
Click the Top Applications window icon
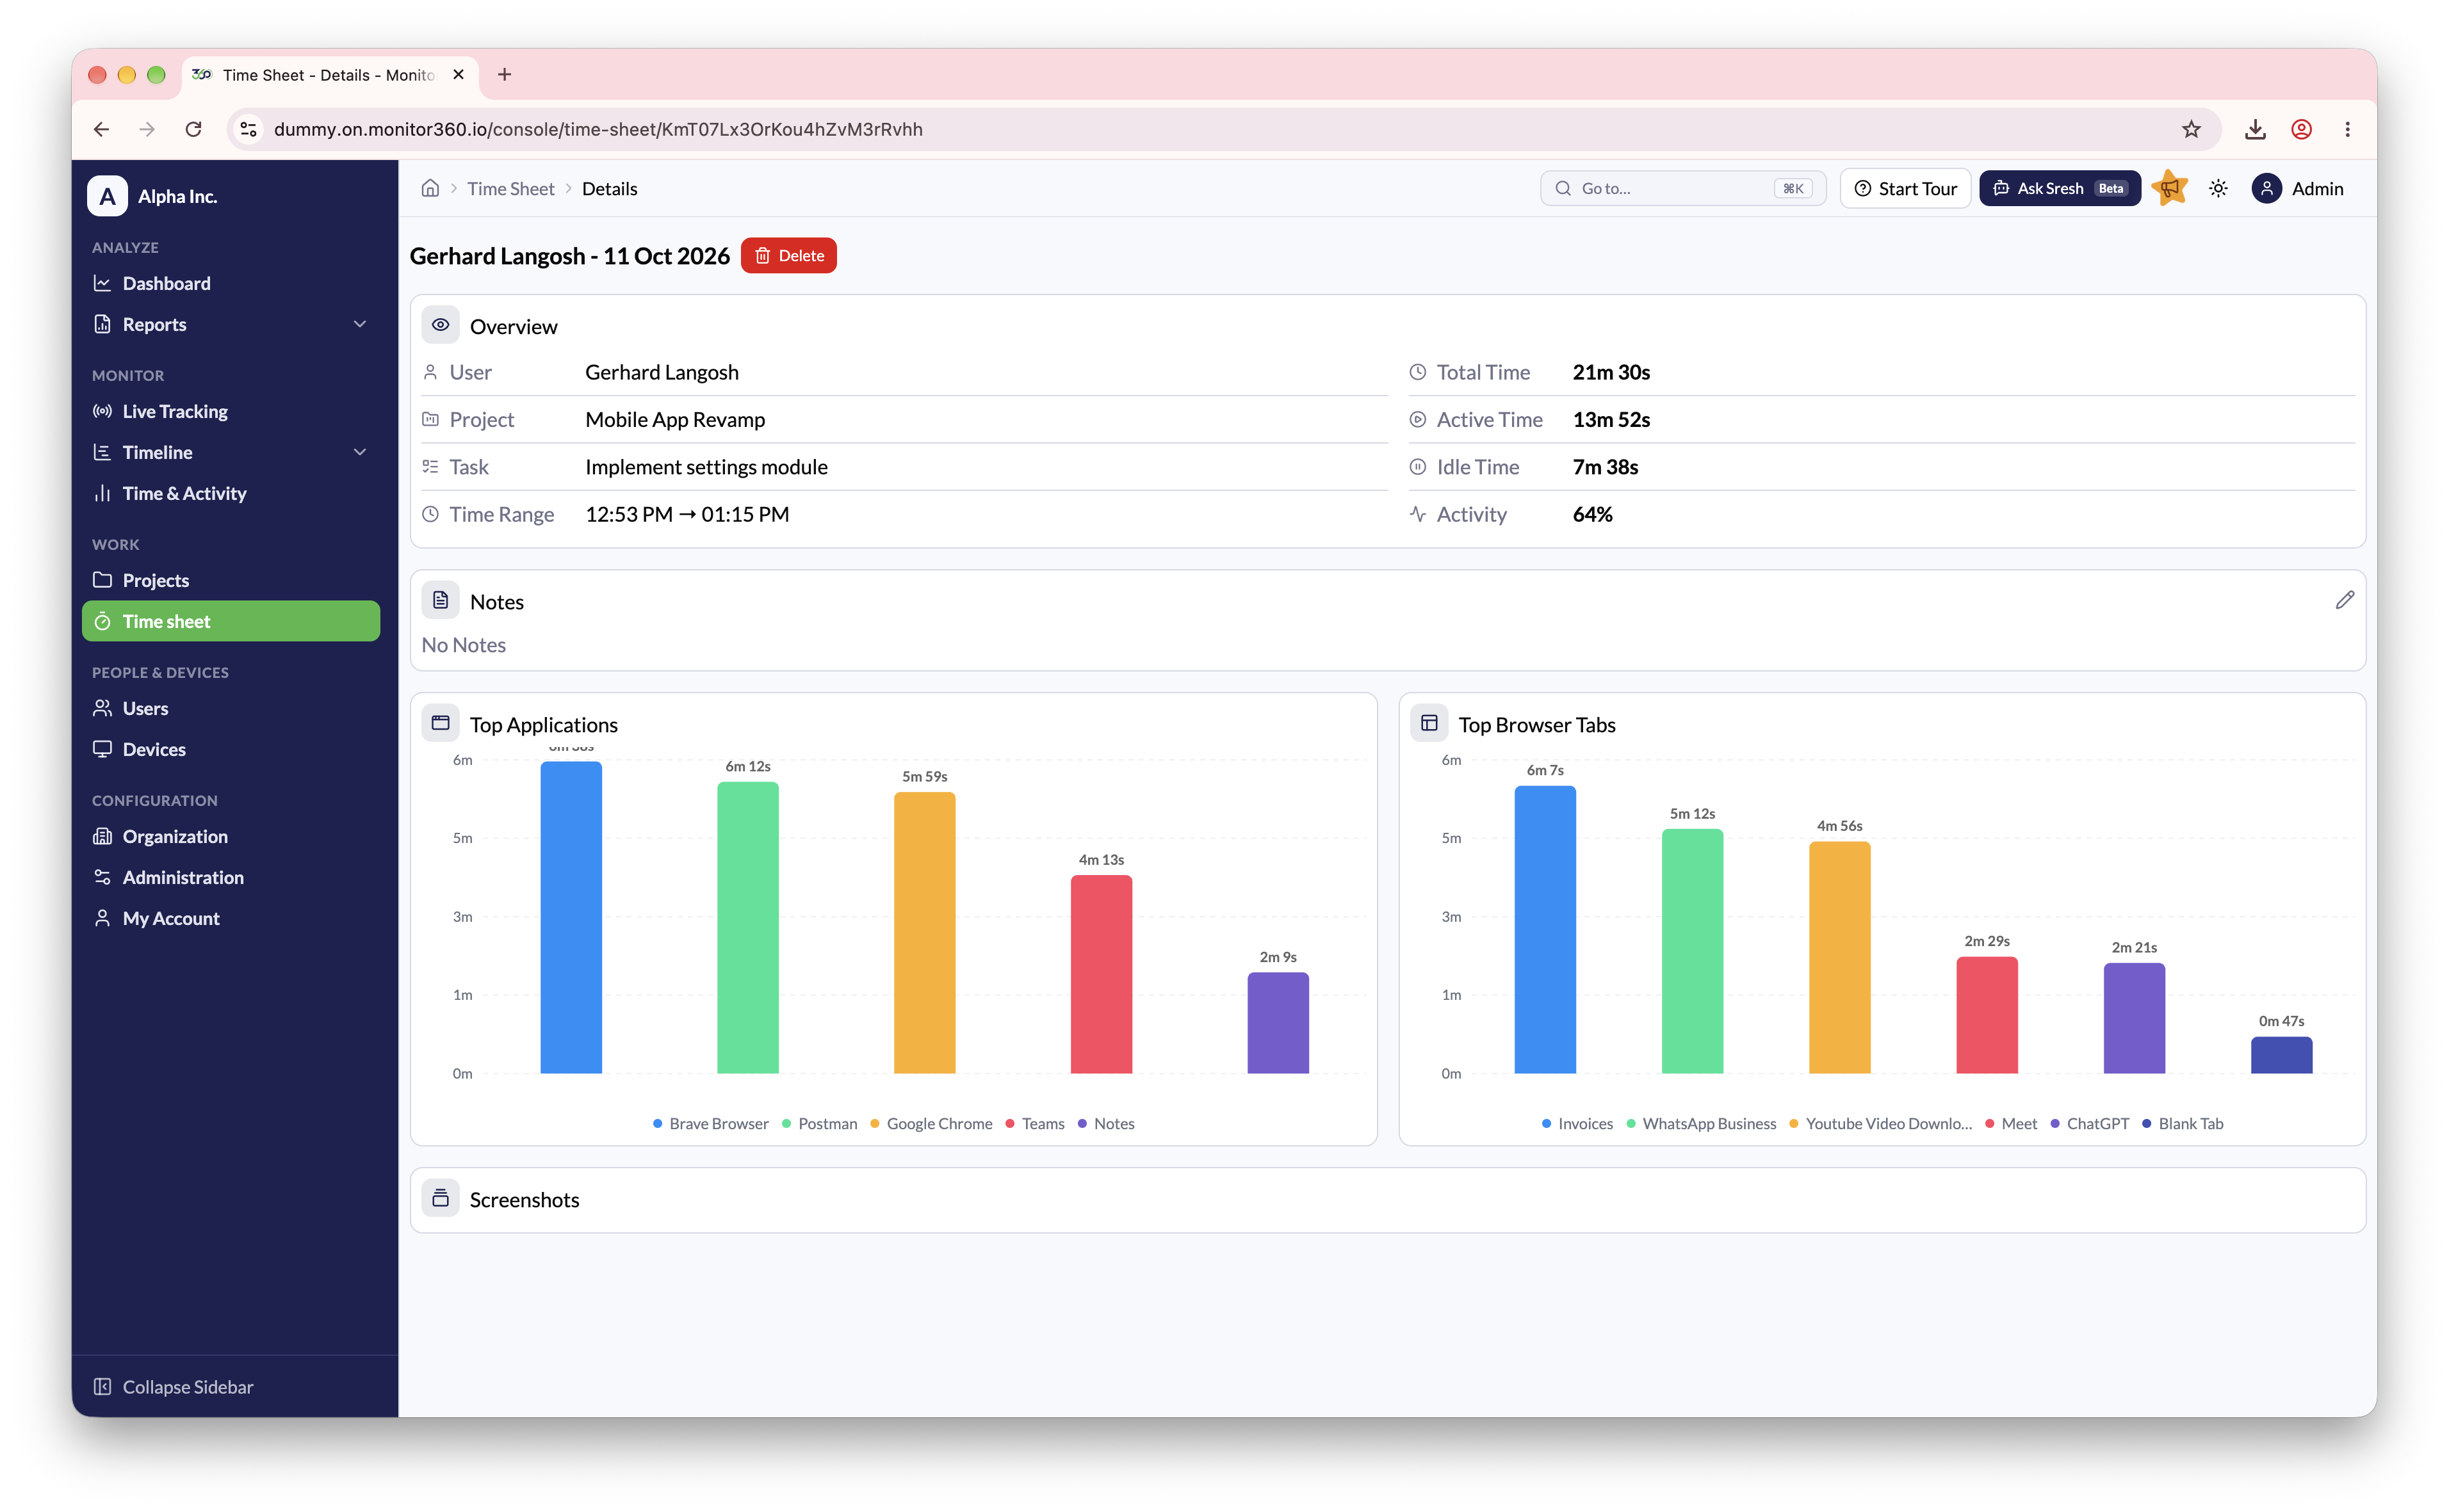click(x=440, y=723)
